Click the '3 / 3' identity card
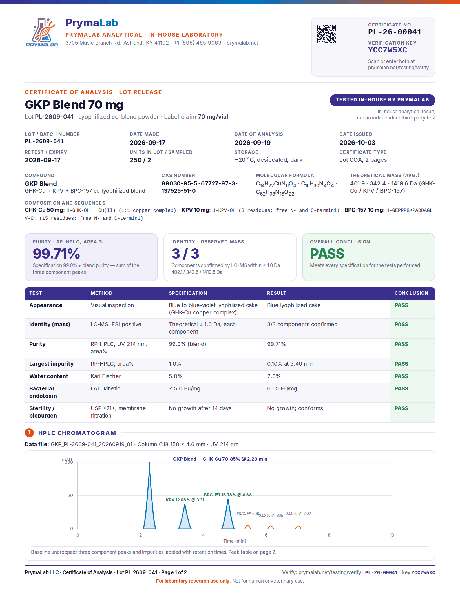Screen dimensions: 460x595 coord(230,257)
